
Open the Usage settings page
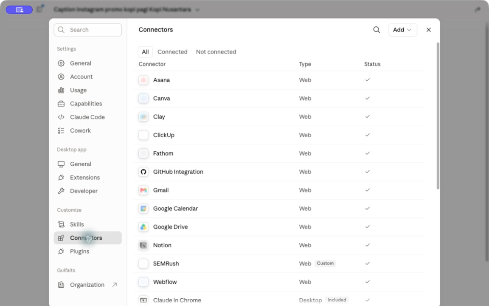tap(87, 90)
